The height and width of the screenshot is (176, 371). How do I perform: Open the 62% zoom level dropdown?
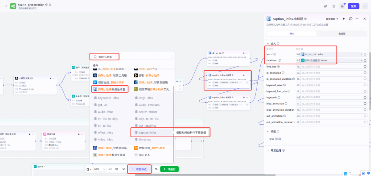click(100, 169)
